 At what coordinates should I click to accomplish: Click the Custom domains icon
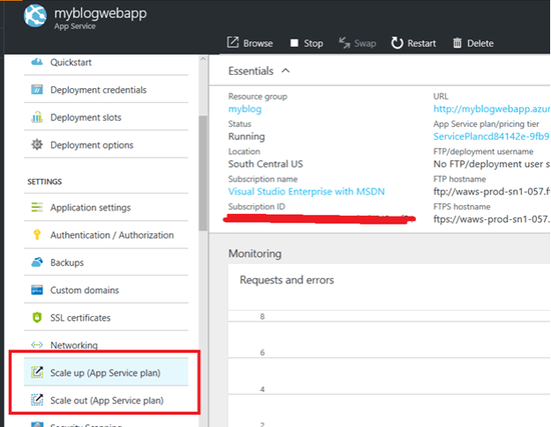click(37, 291)
